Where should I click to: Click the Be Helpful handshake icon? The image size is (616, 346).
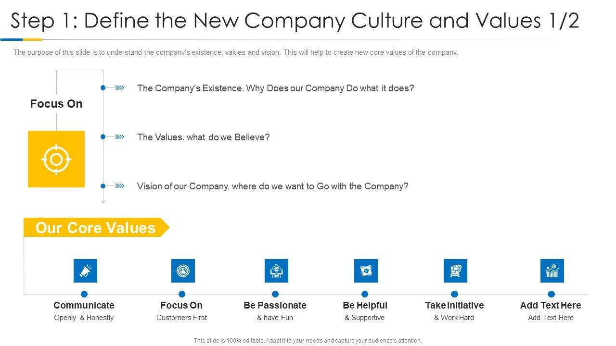tap(366, 271)
